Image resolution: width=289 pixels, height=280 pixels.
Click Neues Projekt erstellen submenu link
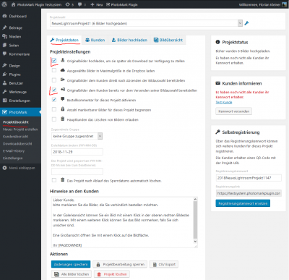(20, 130)
